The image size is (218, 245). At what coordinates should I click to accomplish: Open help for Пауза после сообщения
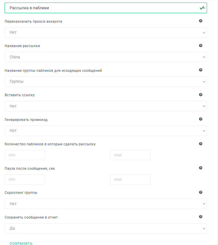coord(201,168)
